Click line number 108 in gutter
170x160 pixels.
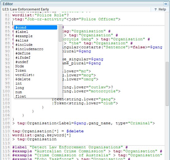click(x=6, y=123)
